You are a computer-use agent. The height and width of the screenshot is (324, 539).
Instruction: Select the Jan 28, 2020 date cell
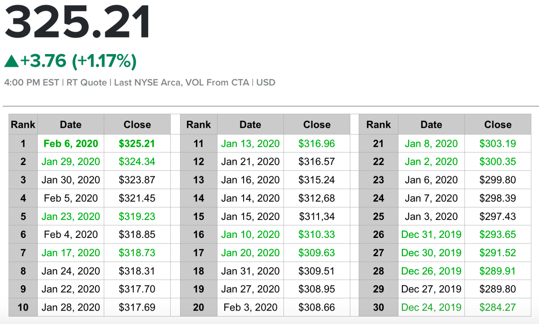pyautogui.click(x=71, y=307)
